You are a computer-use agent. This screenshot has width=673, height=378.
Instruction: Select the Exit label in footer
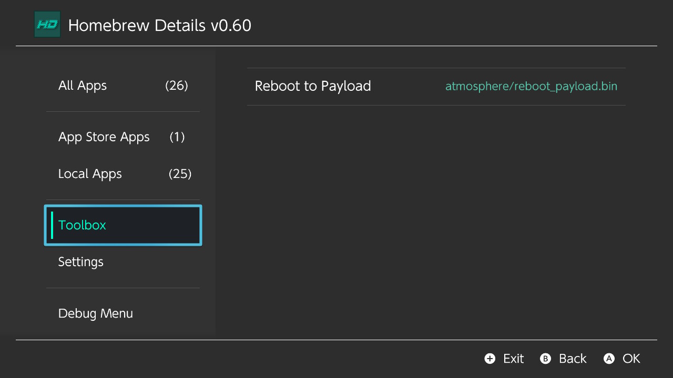pyautogui.click(x=513, y=359)
